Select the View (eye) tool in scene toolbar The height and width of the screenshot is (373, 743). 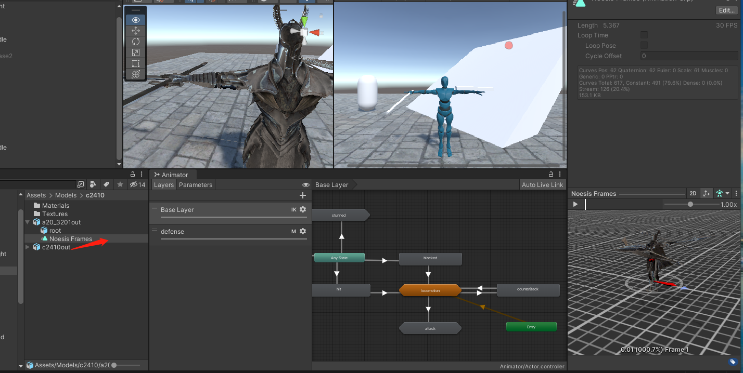136,20
